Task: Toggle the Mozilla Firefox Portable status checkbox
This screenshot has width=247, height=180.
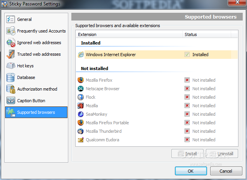Action: point(187,122)
